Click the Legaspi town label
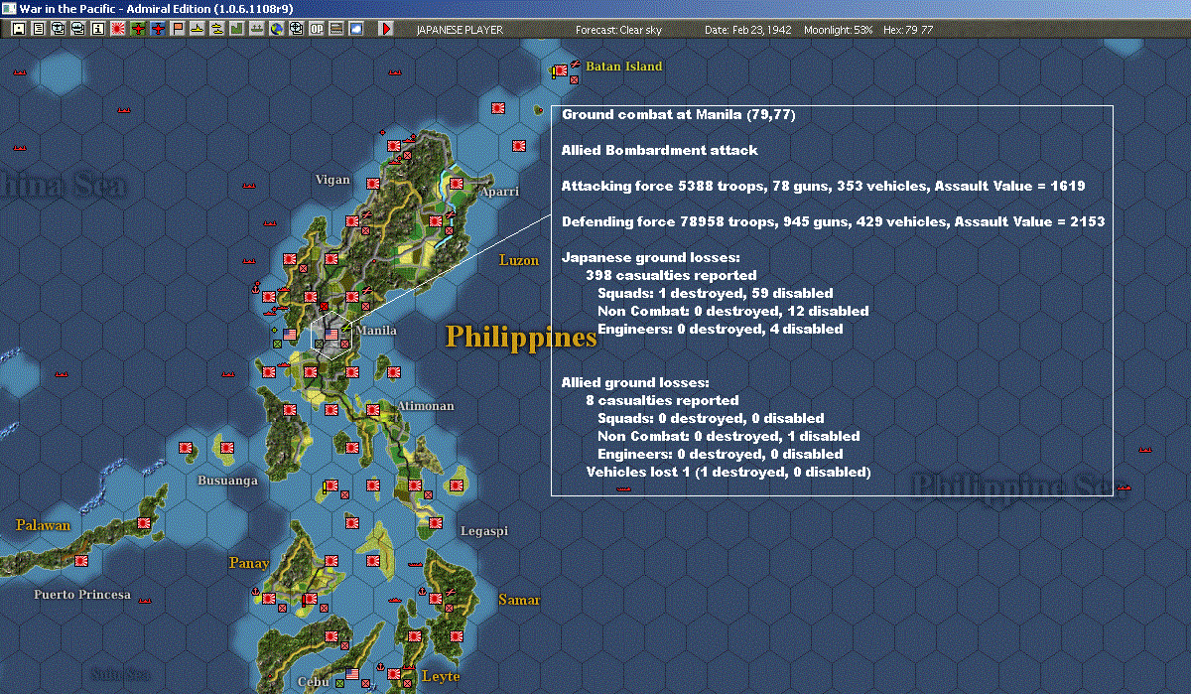Screen dimensions: 1191x694 [x=483, y=531]
